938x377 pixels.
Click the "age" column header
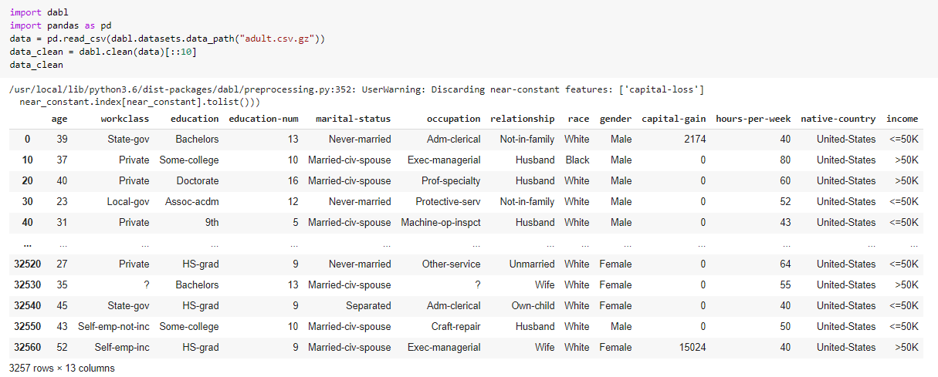coord(59,119)
